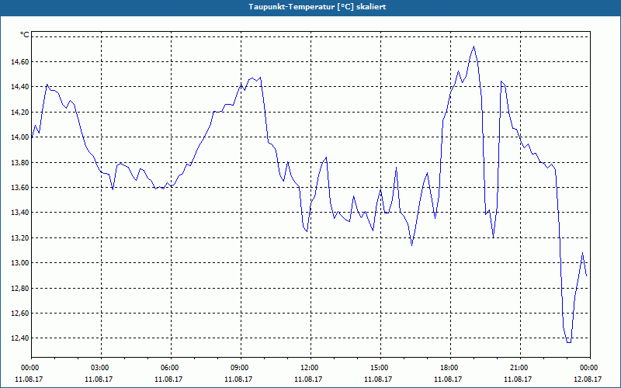This screenshot has width=621, height=388.
Task: Select the 13,40 y-axis label
Action: [x=22, y=213]
